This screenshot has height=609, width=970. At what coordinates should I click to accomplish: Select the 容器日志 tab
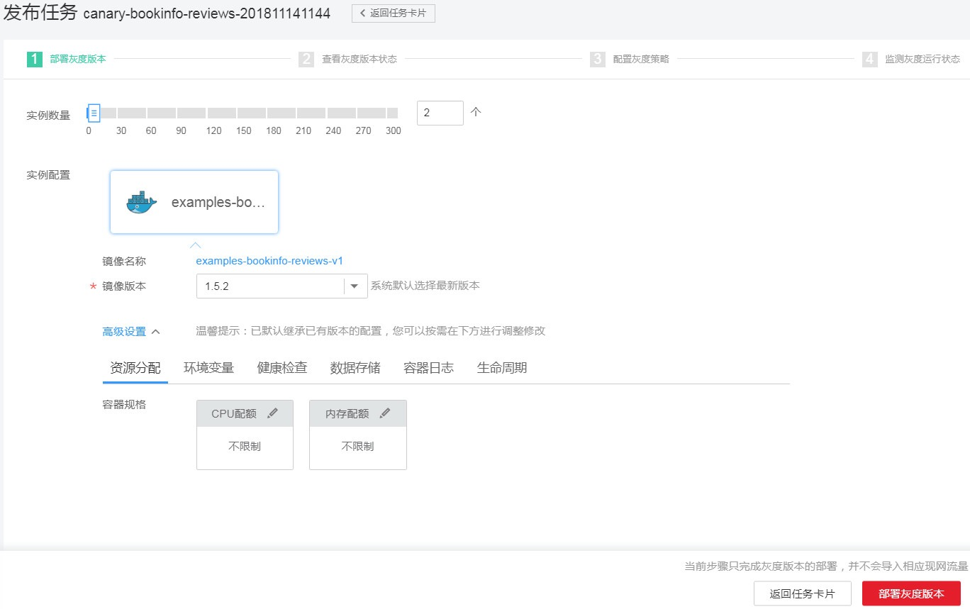coord(428,367)
